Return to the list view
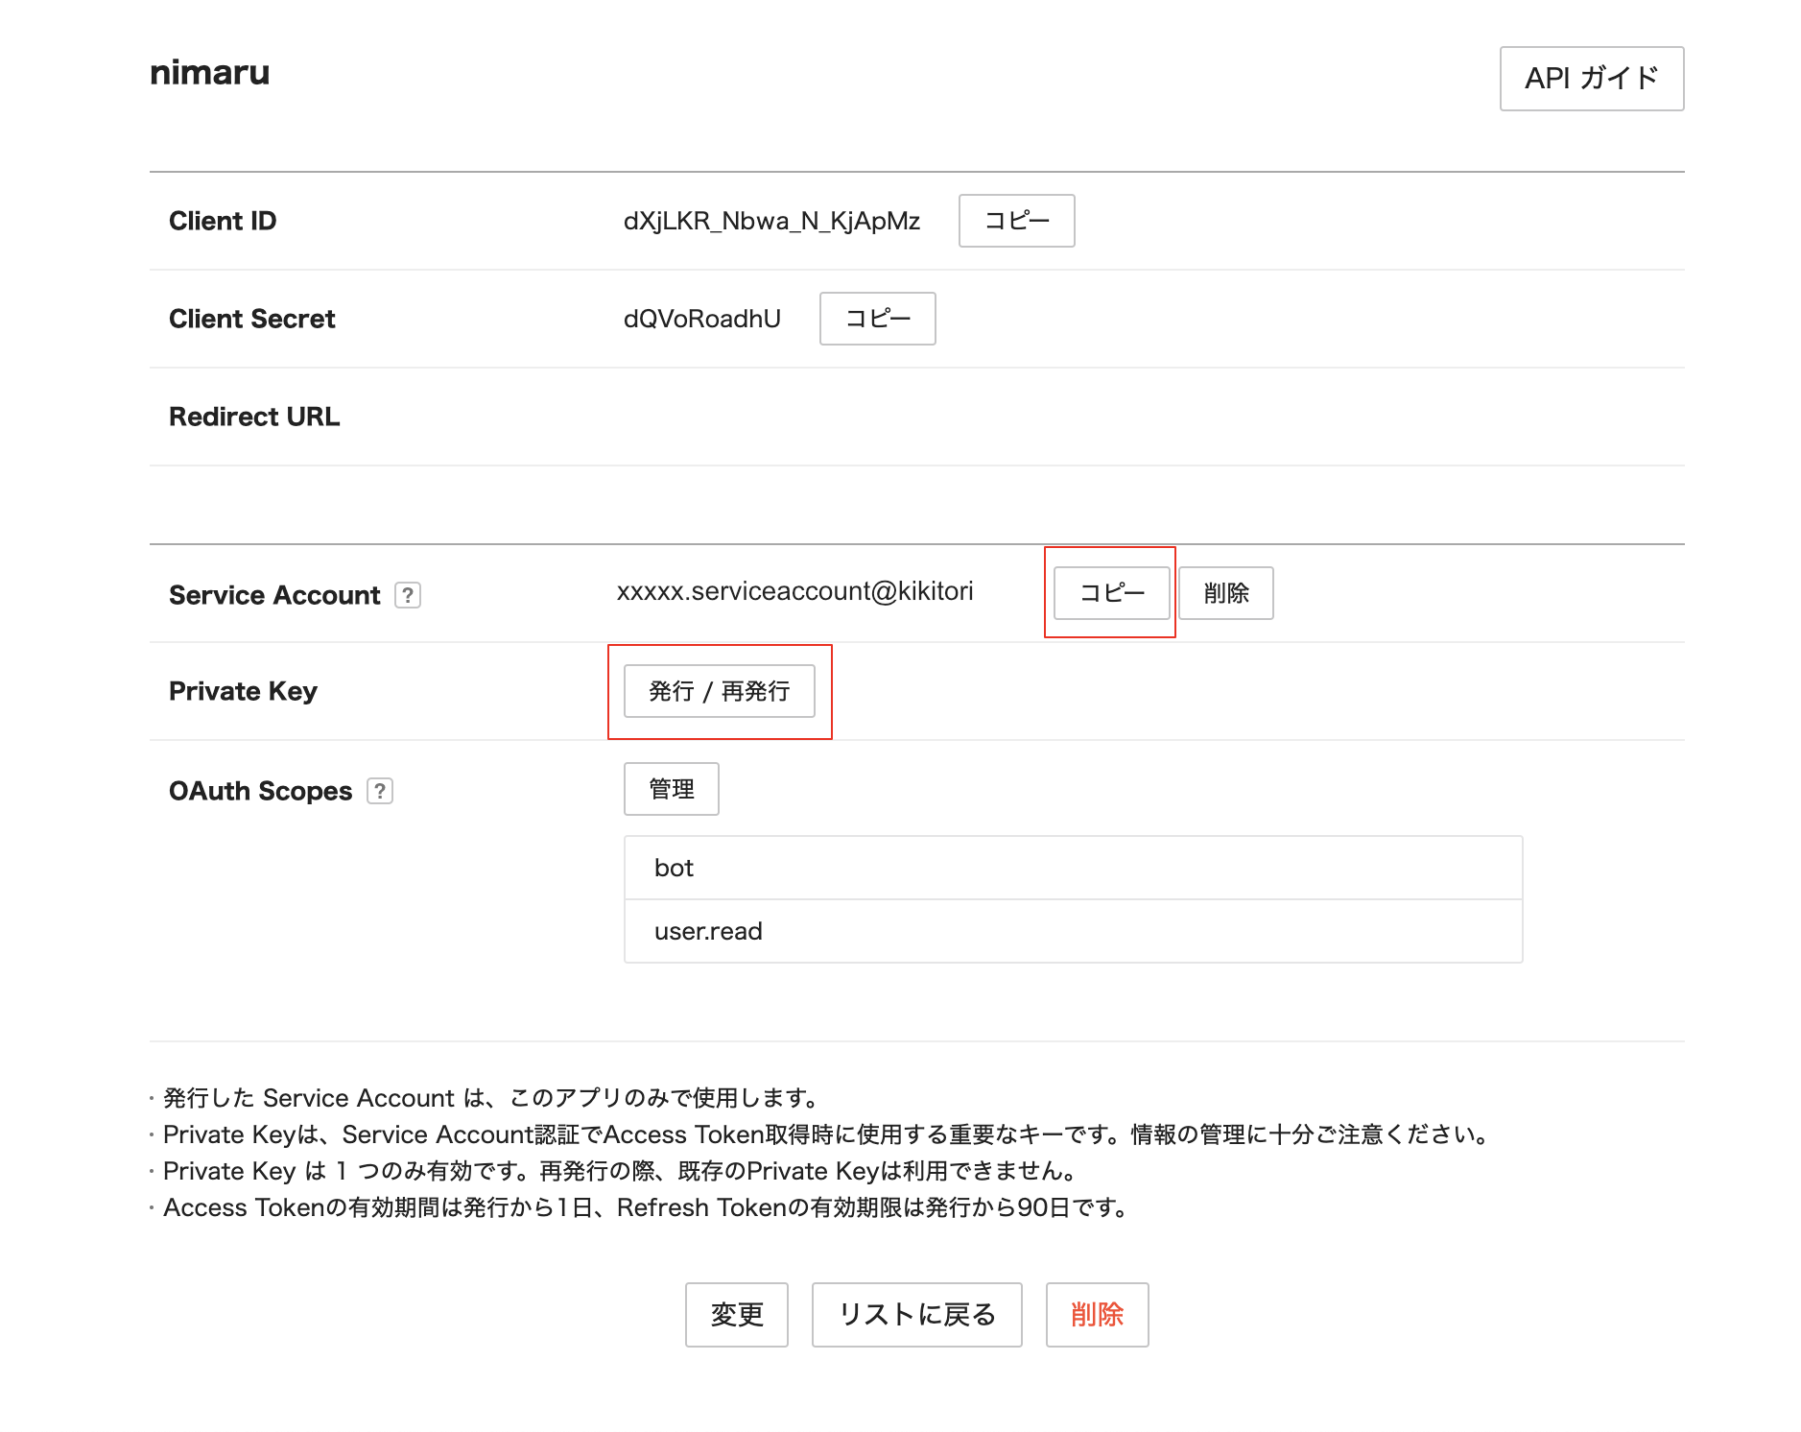The width and height of the screenshot is (1801, 1432). click(915, 1315)
